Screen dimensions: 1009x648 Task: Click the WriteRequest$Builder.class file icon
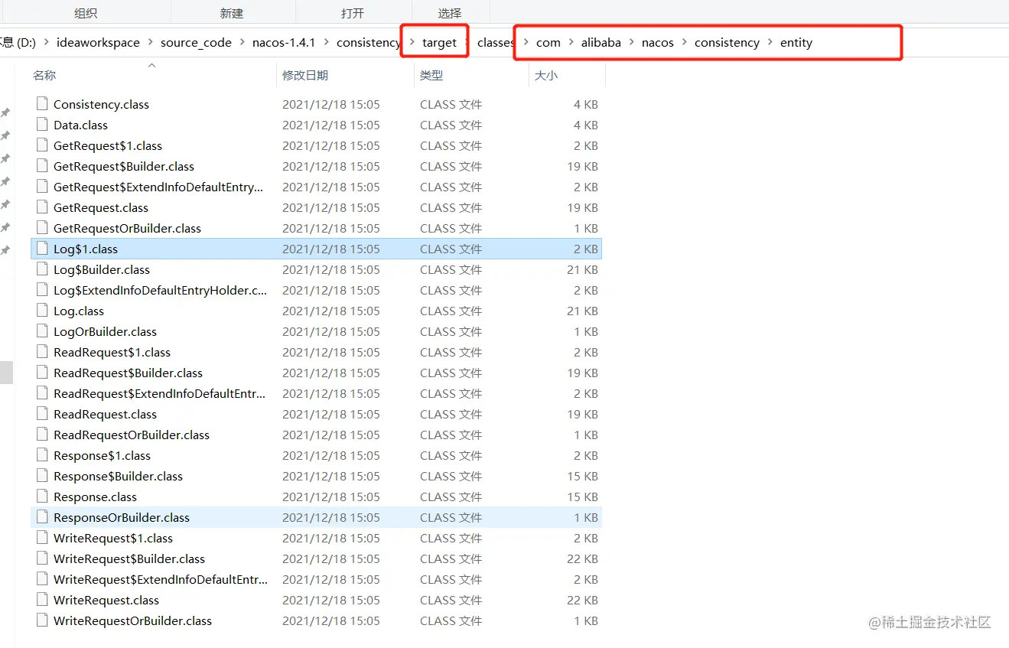[42, 558]
